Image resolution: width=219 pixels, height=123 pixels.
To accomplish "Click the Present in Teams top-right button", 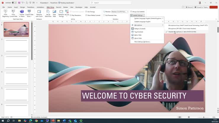I will pos(202,7).
